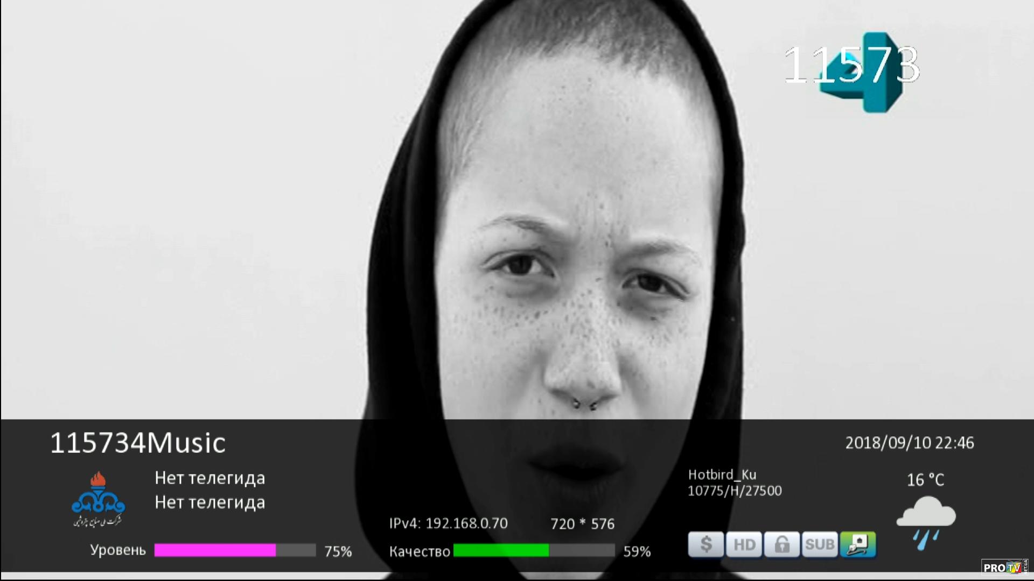The height and width of the screenshot is (581, 1034).
Task: Click the Hotbird_Ku satellite name
Action: (x=722, y=474)
